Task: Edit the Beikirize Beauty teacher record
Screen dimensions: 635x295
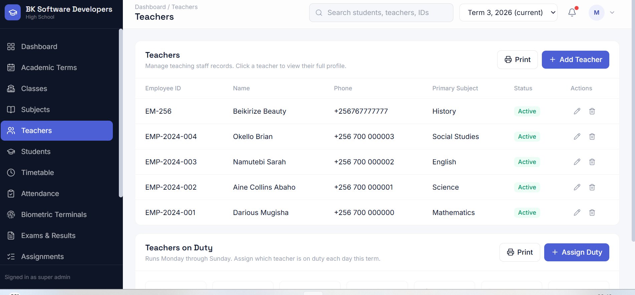Action: (577, 111)
